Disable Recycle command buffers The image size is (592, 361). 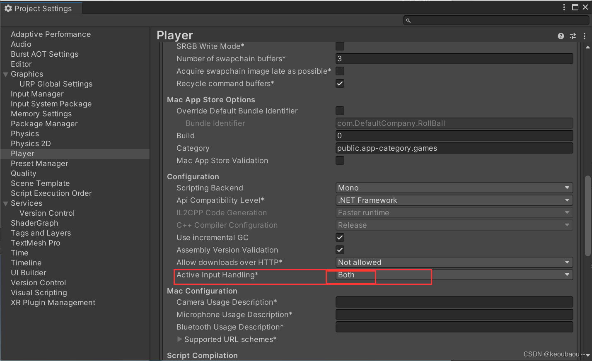[x=340, y=83]
